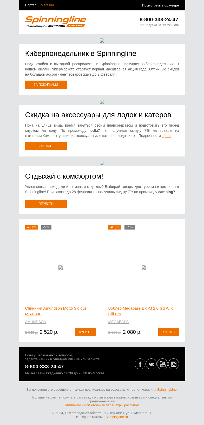Open the Facebook social icon
Viewport: 204px width, 425px height.
140,364
